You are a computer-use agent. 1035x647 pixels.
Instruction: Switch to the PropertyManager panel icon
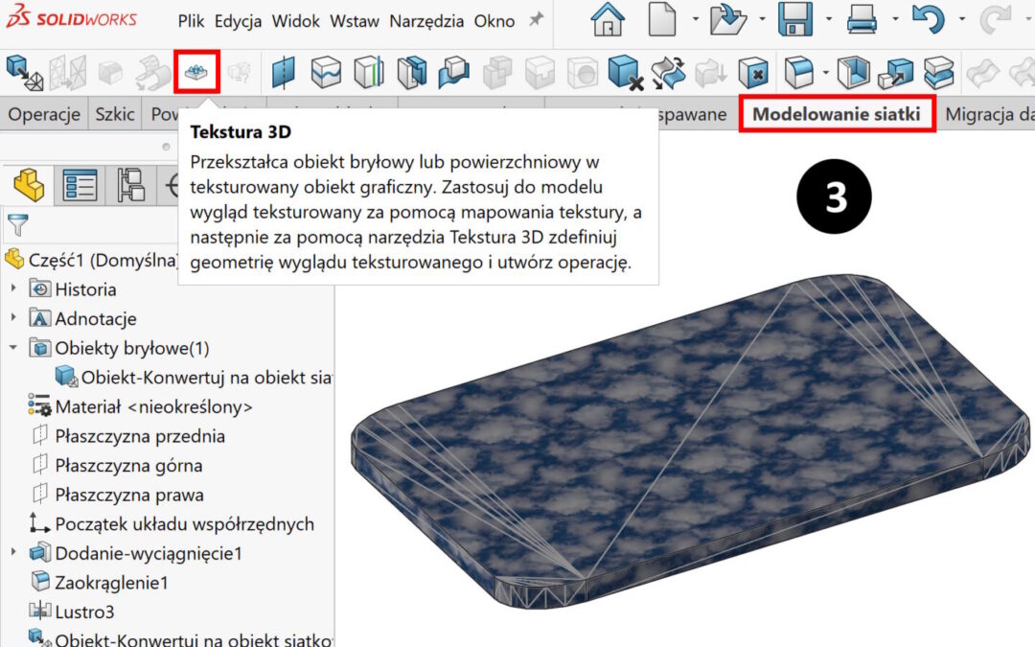[80, 184]
